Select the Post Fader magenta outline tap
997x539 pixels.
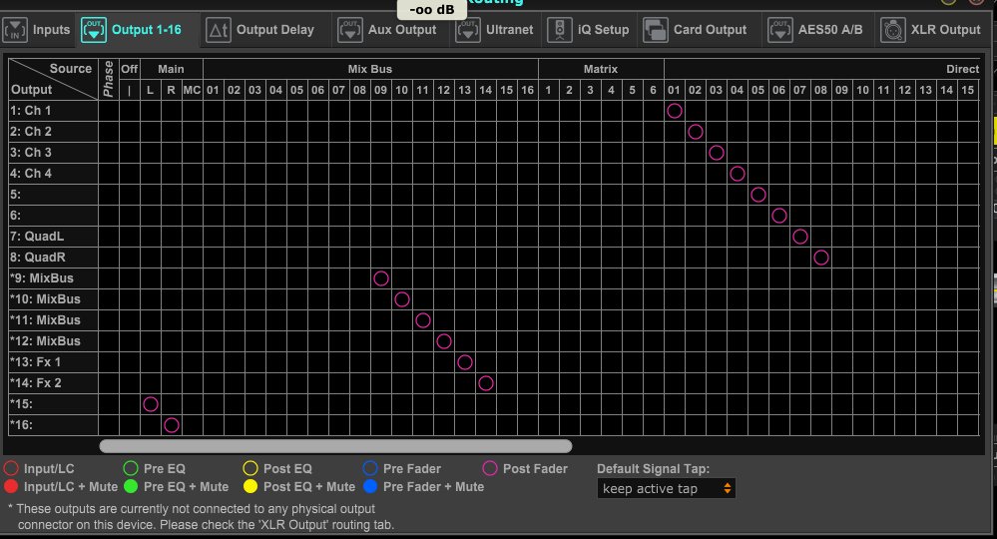pos(490,468)
